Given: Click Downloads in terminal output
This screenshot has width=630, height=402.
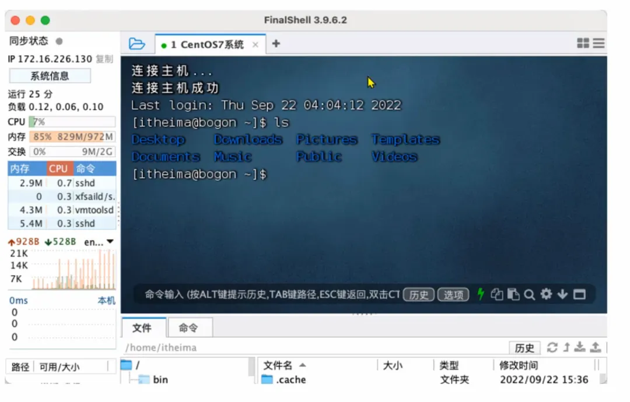Looking at the screenshot, I should coord(248,139).
